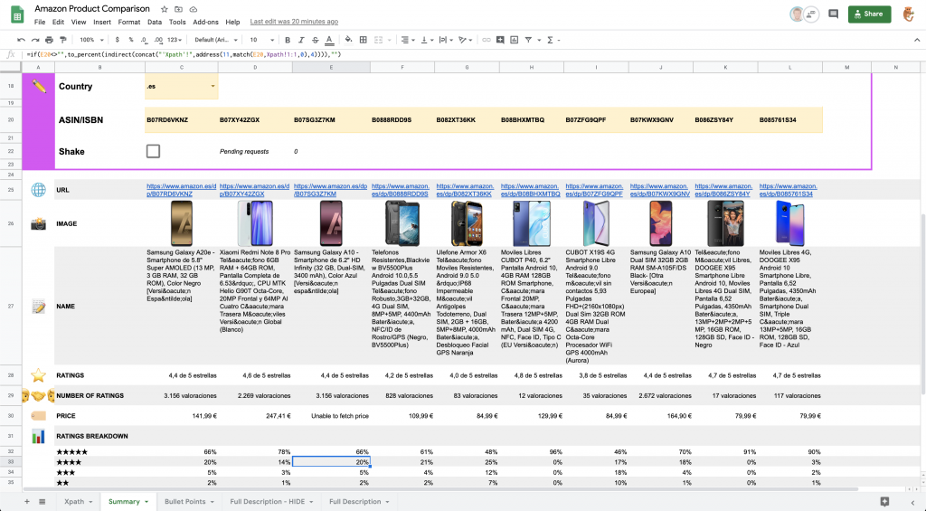
Task: Open the Format menu
Action: pos(128,22)
